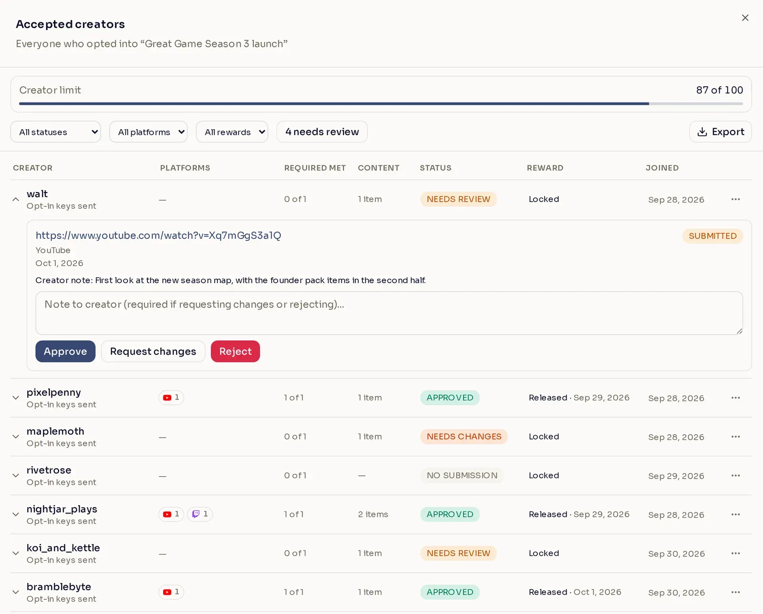
Task: Click the CREATOR column header
Action: click(x=33, y=168)
